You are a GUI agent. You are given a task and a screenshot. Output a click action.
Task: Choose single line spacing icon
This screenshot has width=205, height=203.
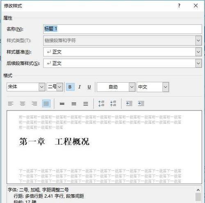point(62,104)
